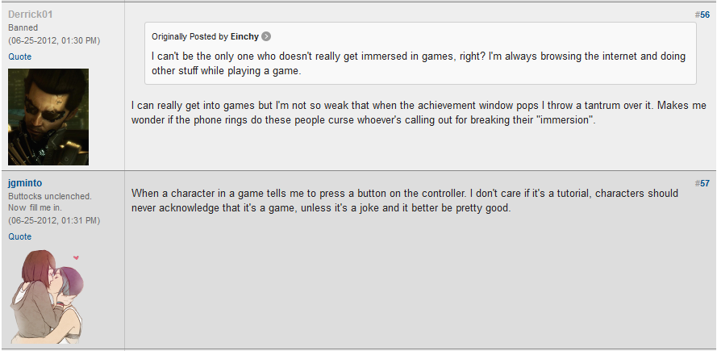Image resolution: width=717 pixels, height=351 pixels.
Task: Click the view-post arrow icon beside Einchy
Action: click(x=266, y=36)
